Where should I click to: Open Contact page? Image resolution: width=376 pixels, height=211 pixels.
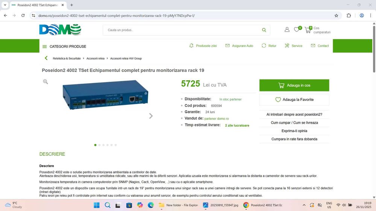[x=320, y=46]
